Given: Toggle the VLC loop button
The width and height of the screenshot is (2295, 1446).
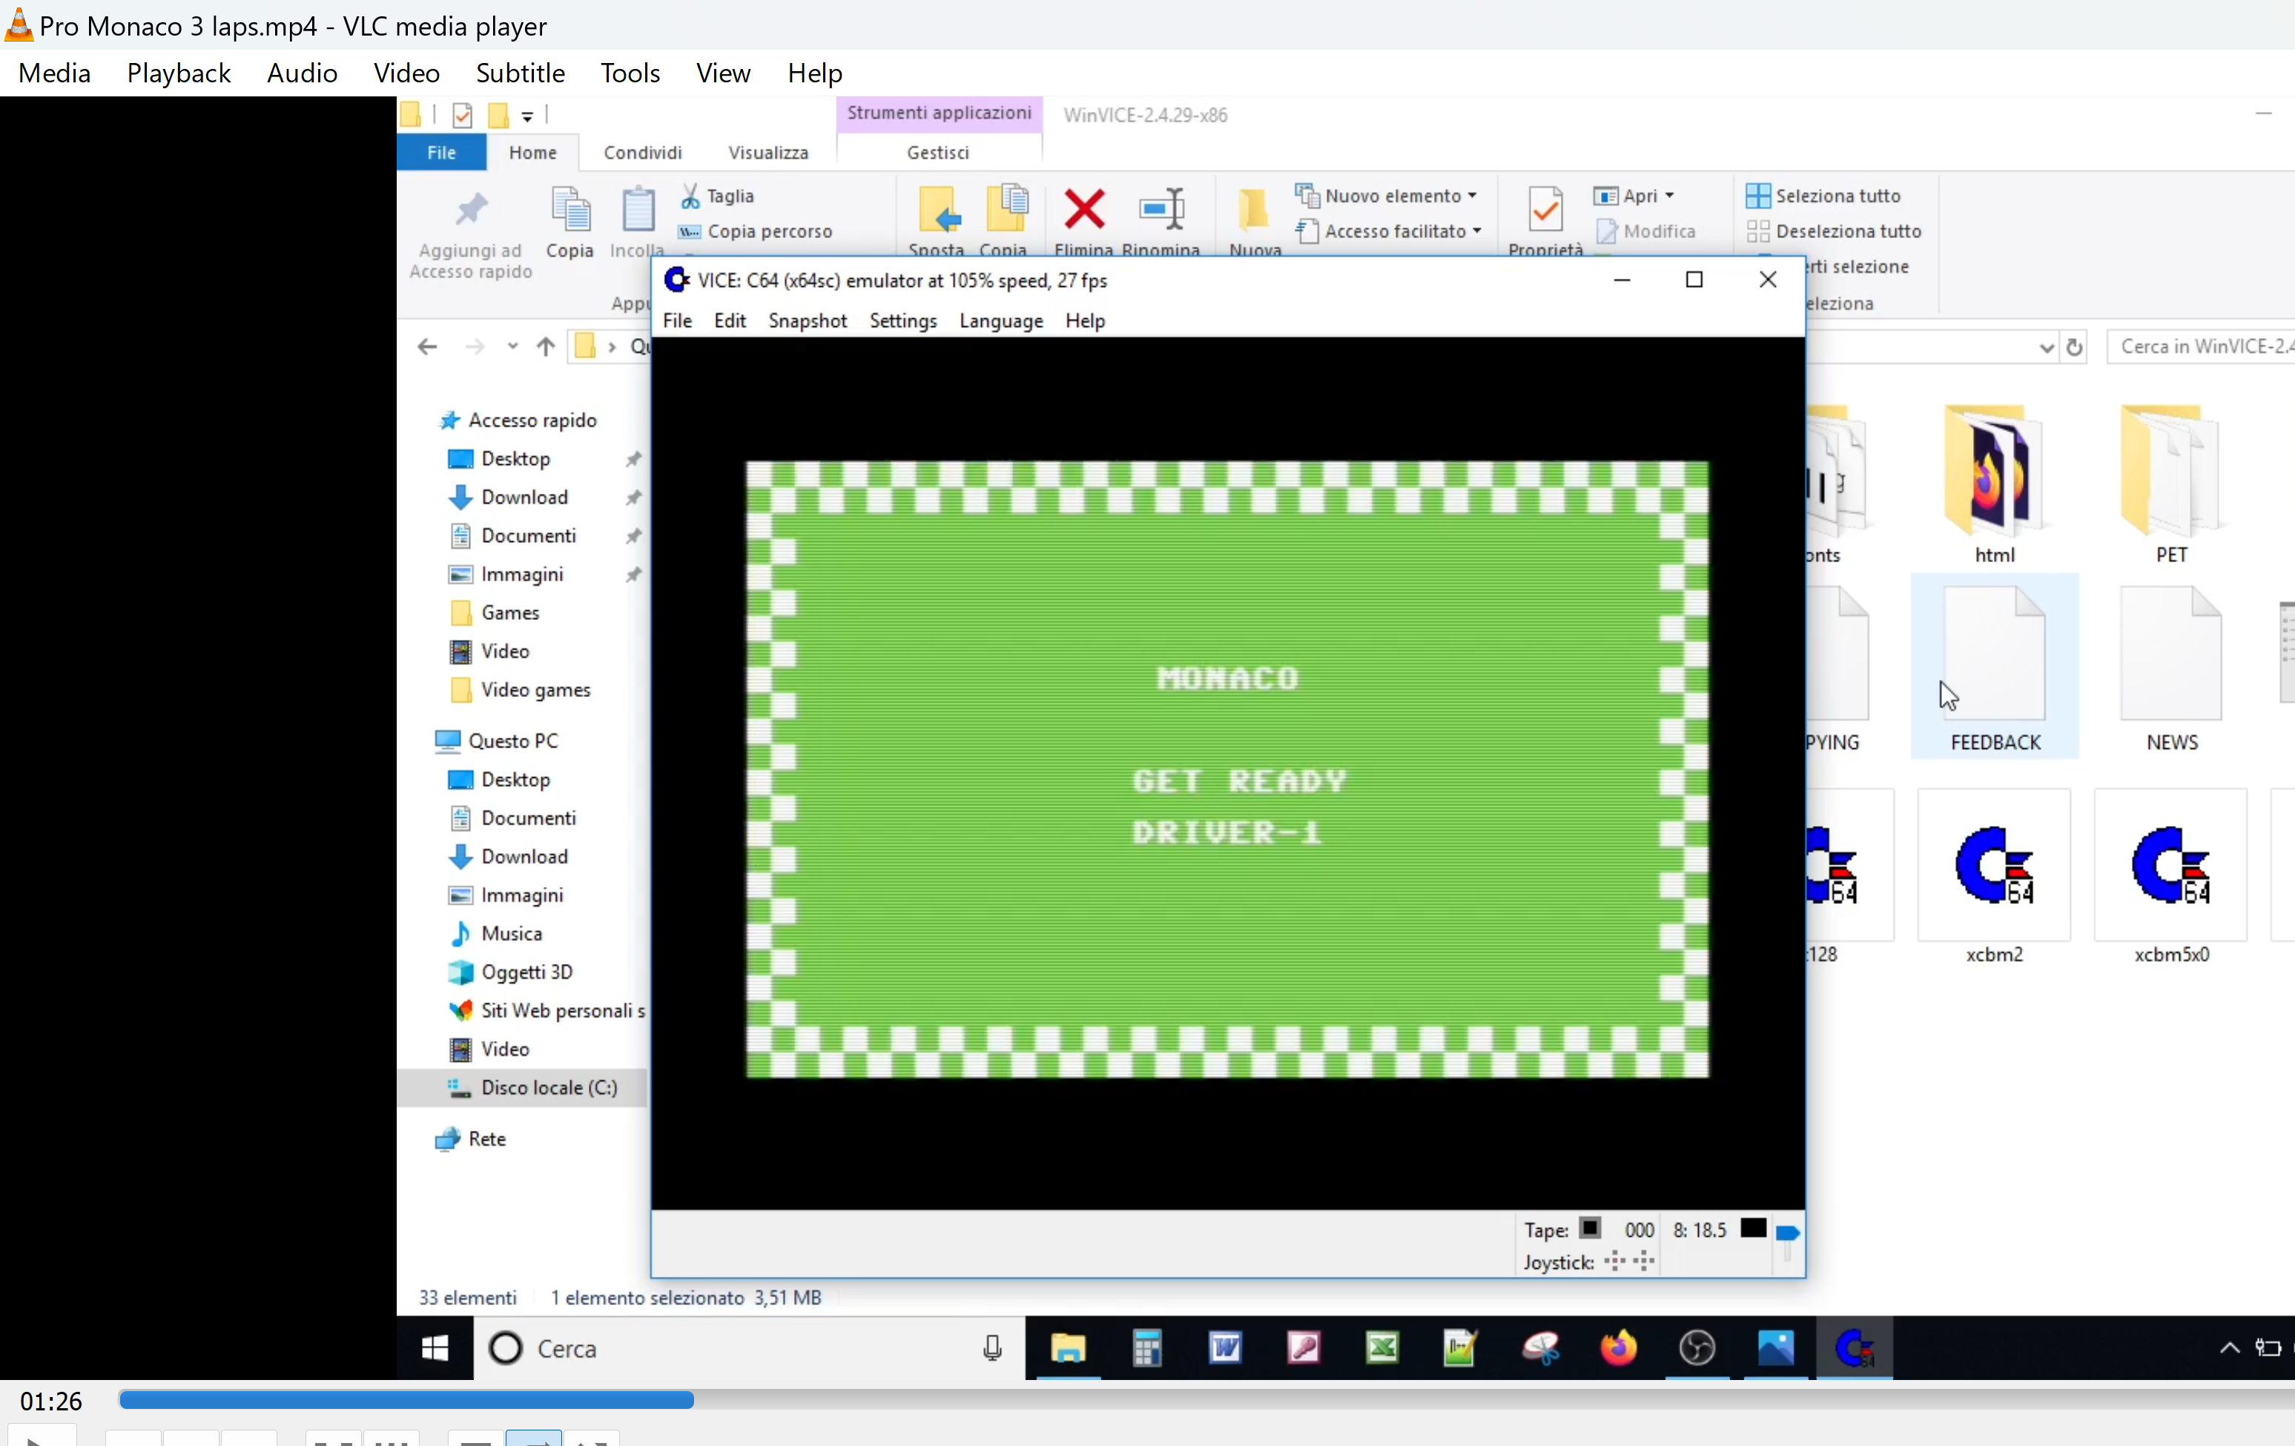Looking at the screenshot, I should 534,1439.
